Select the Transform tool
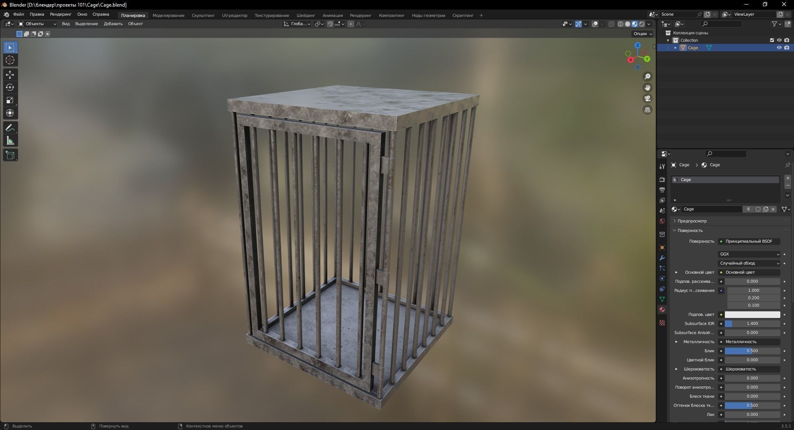 [10, 113]
